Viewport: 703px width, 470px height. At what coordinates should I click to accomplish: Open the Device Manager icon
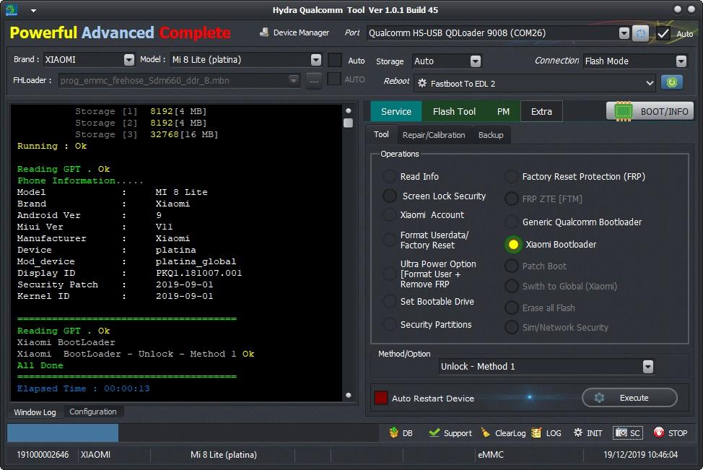[x=264, y=32]
